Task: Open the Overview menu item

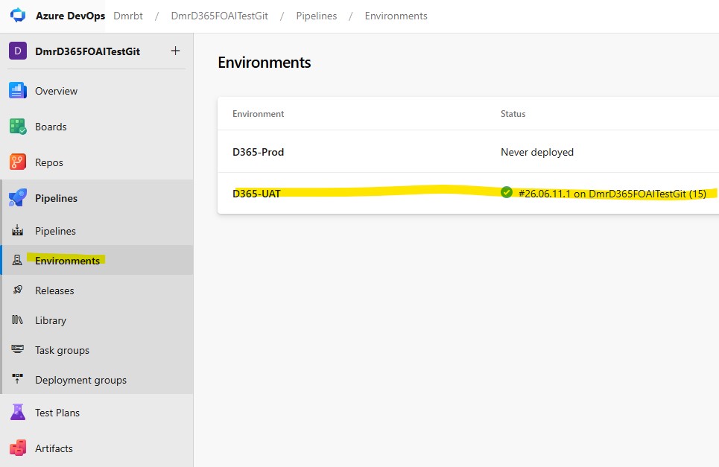Action: [57, 91]
